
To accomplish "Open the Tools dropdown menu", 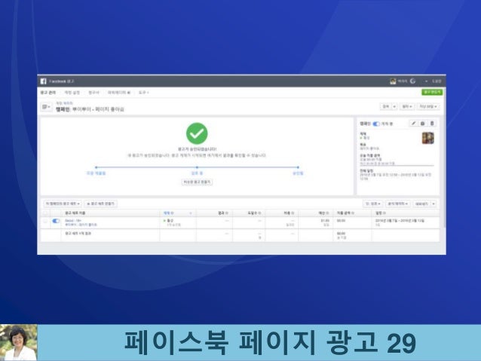I will [143, 92].
